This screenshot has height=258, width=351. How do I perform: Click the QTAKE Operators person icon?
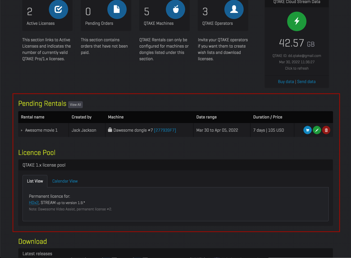click(x=234, y=9)
